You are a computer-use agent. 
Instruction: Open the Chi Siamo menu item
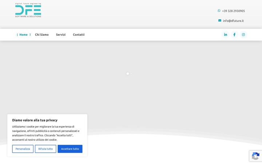click(42, 35)
